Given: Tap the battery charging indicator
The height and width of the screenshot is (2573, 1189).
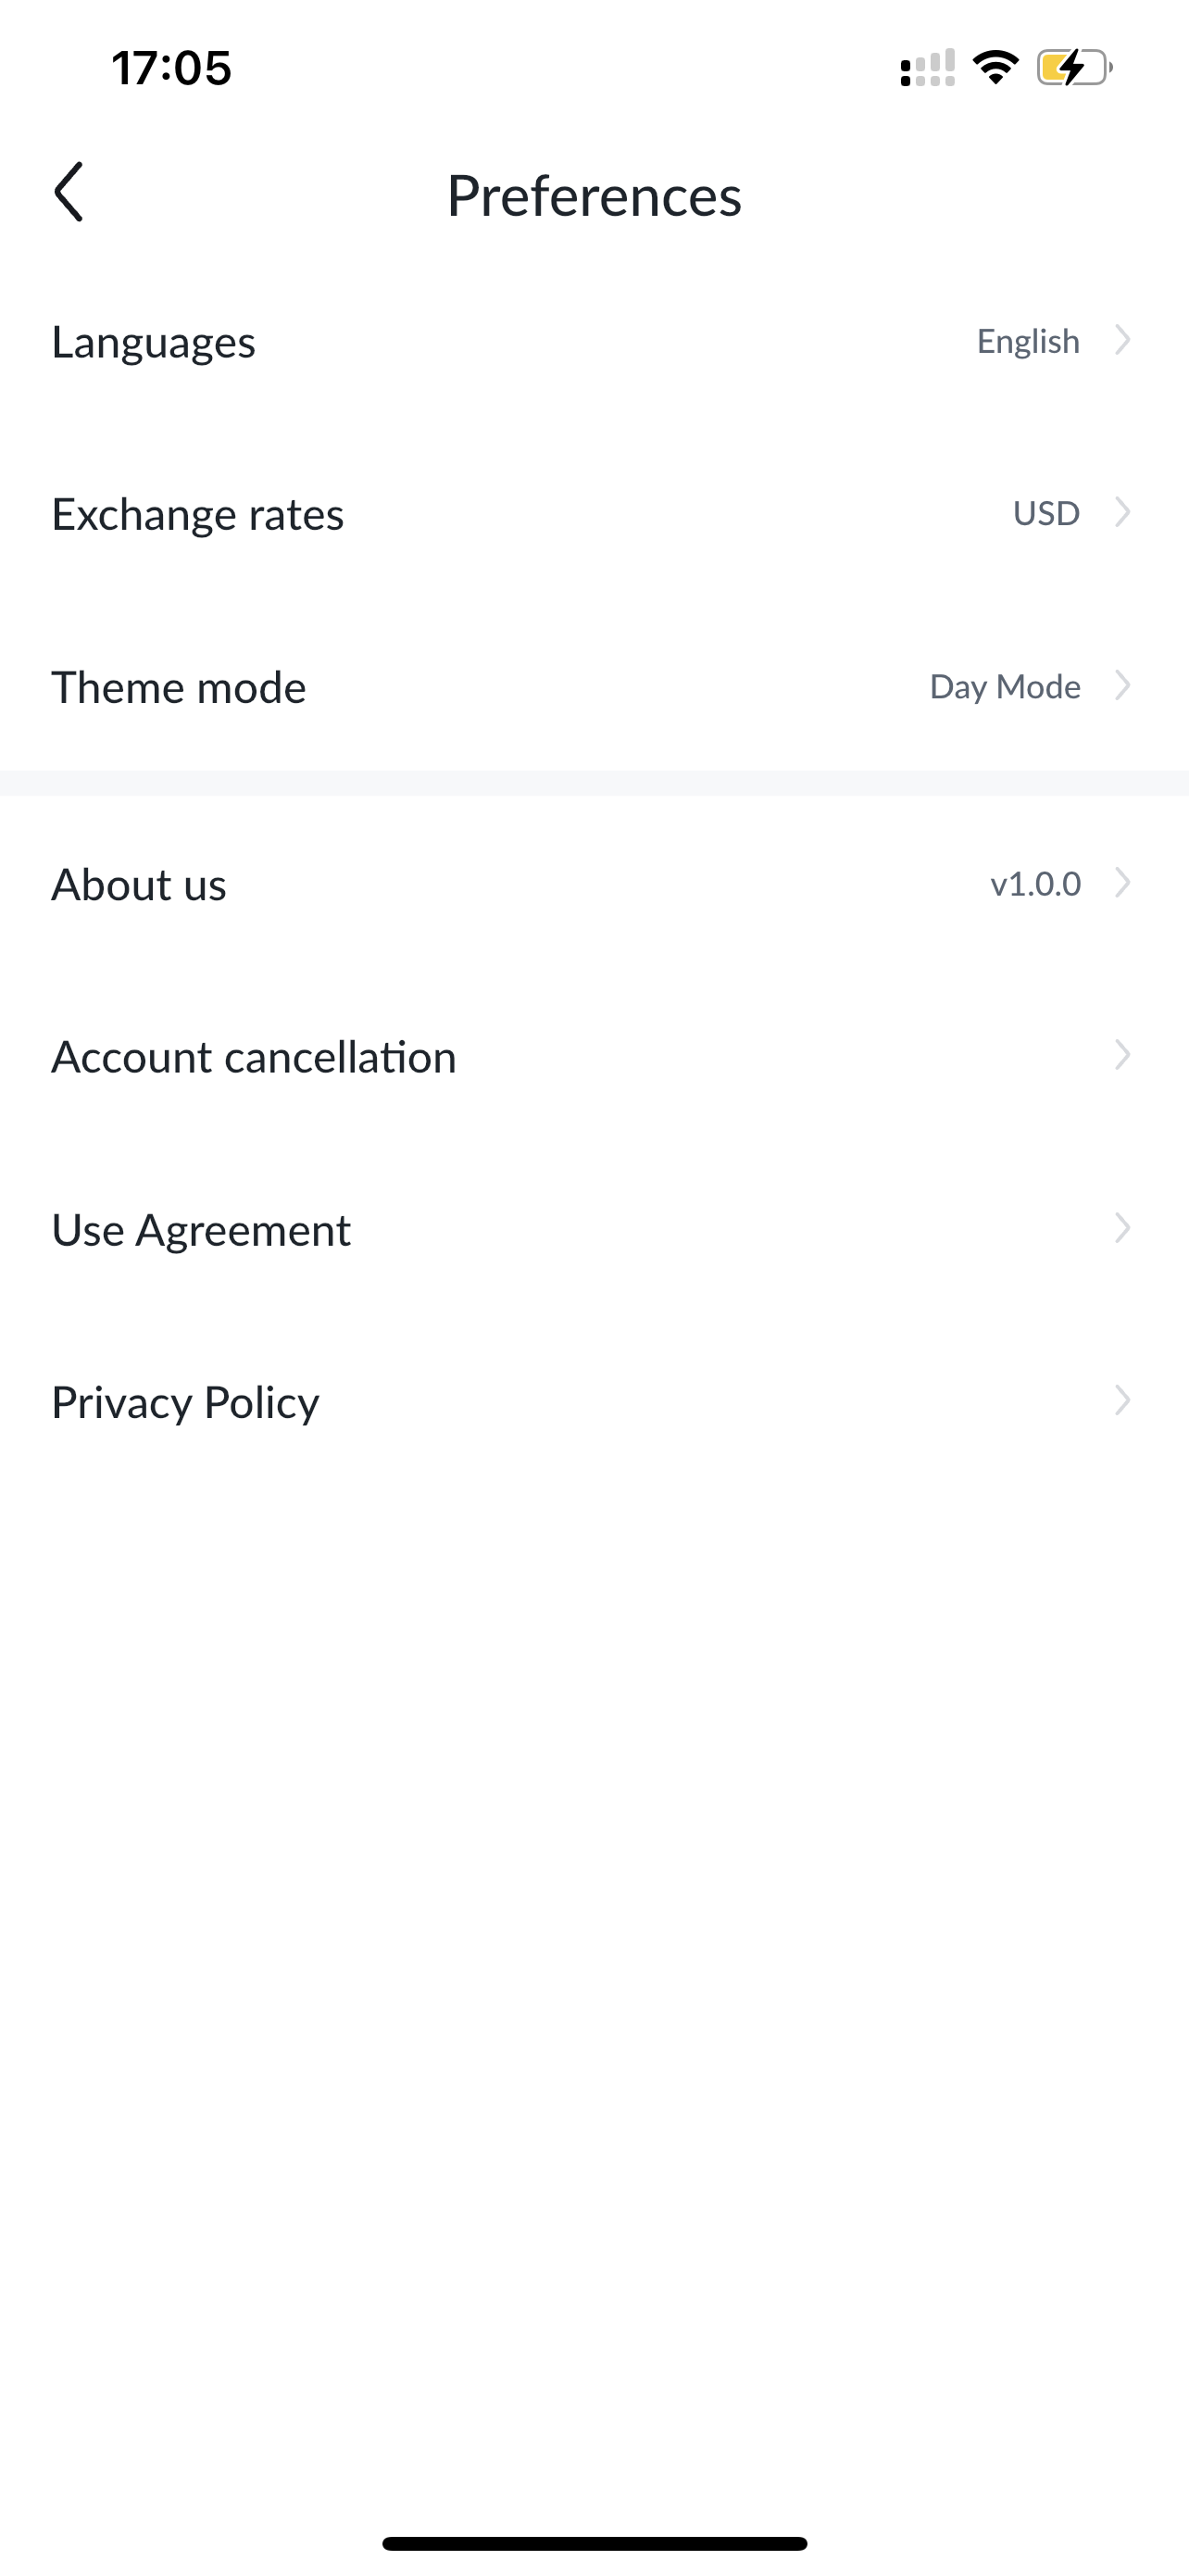Looking at the screenshot, I should coord(1074,67).
